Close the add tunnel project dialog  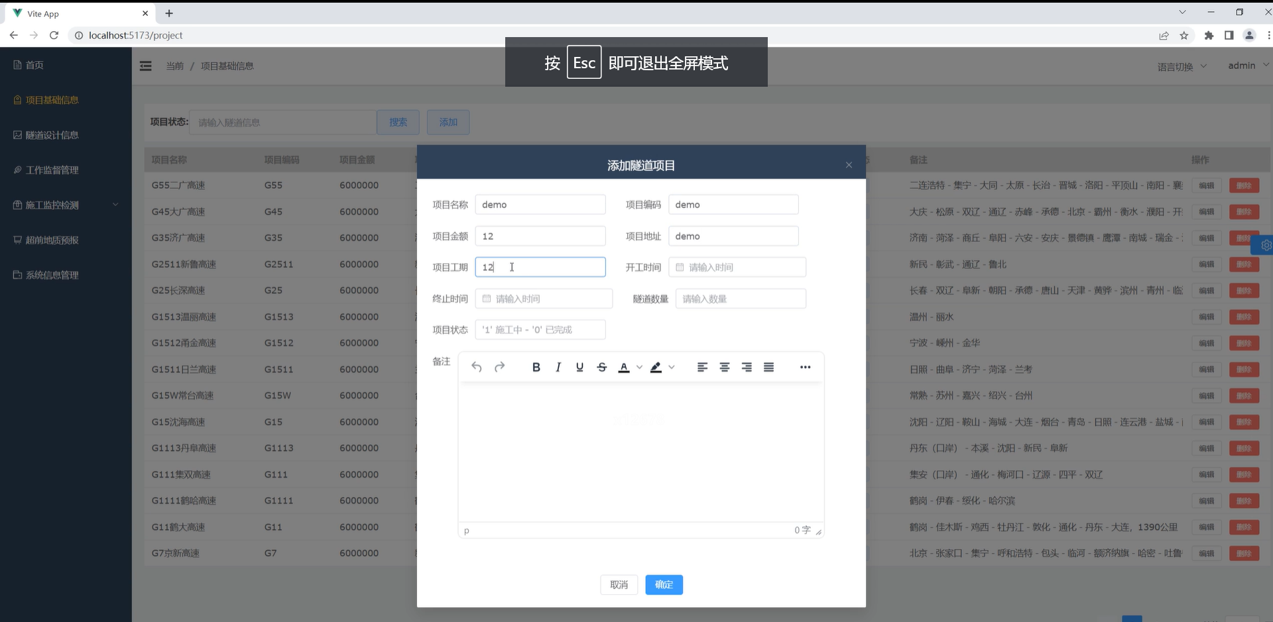click(849, 165)
